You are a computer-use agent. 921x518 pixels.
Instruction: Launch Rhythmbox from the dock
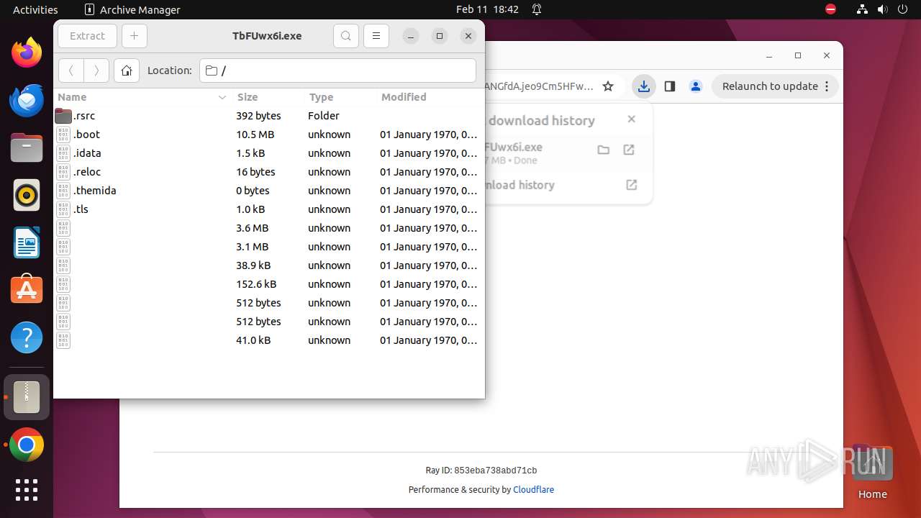(x=27, y=195)
